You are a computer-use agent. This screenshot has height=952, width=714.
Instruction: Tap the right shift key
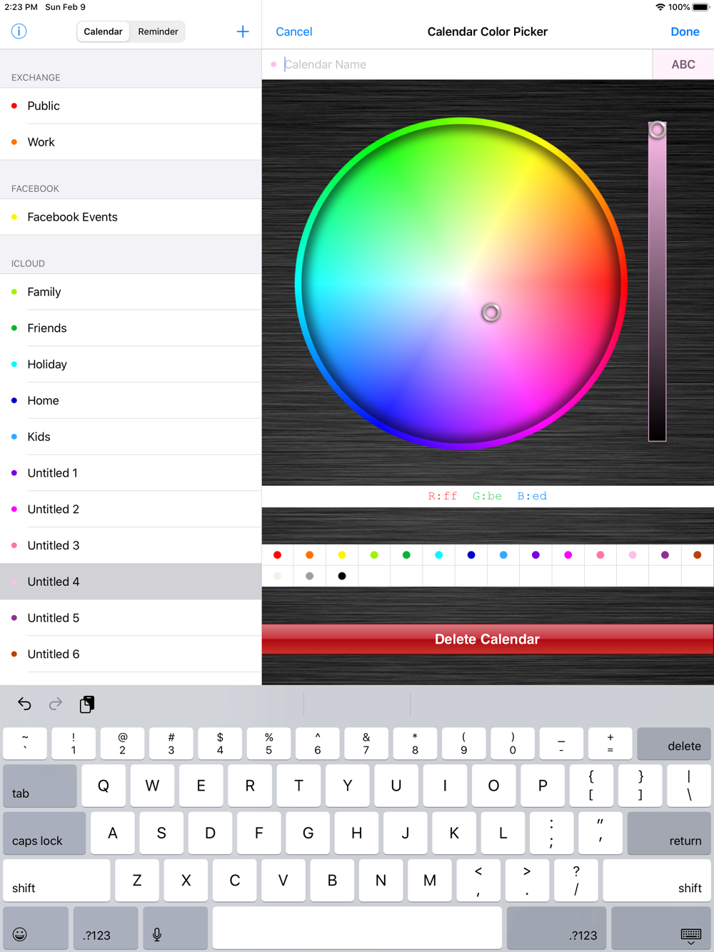657,880
